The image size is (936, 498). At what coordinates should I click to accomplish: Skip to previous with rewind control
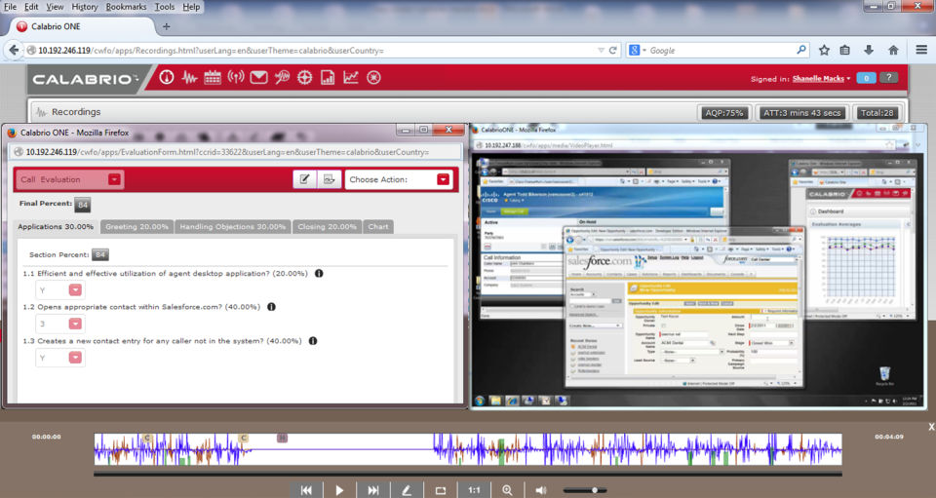pyautogui.click(x=306, y=490)
